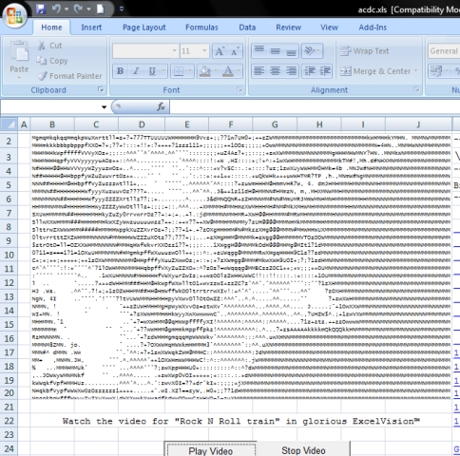Expand the font color dropdown arrow

239,71
